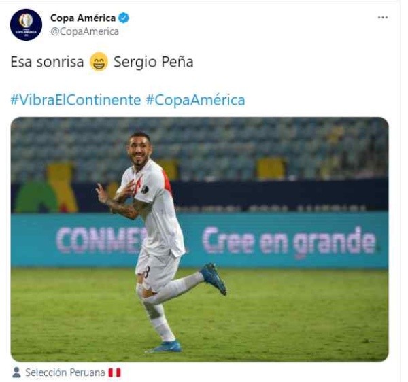Open the tagged Selección Peruana account
Viewport: 408px width, 382px height.
coord(65,372)
